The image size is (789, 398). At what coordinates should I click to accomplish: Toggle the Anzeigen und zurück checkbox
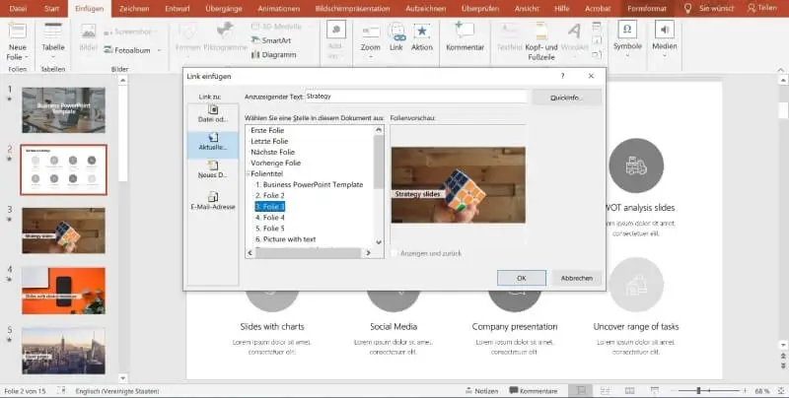coord(396,253)
